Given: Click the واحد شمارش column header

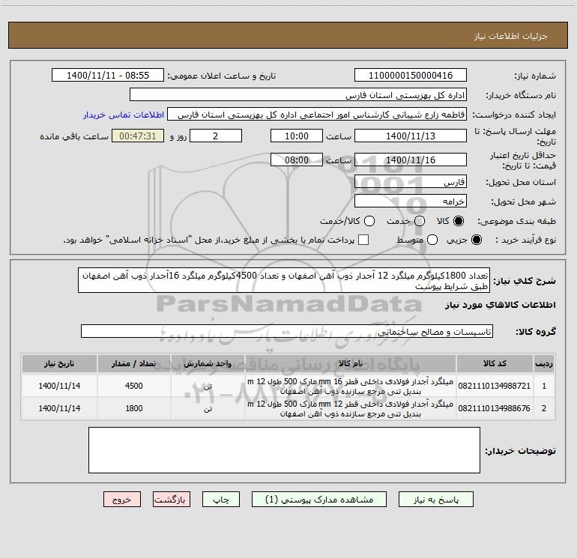Looking at the screenshot, I should click(x=208, y=363).
